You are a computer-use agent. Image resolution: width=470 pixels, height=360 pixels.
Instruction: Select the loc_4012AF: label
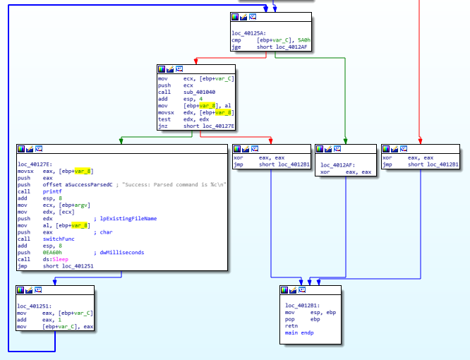click(x=338, y=165)
